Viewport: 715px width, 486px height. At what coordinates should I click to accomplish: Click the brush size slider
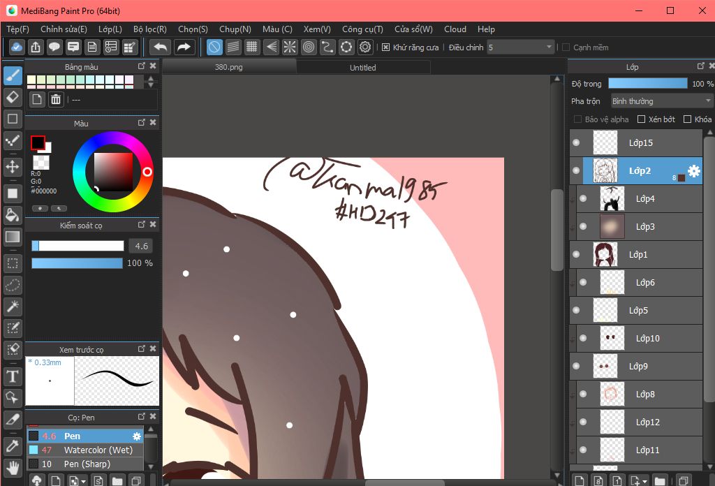pyautogui.click(x=78, y=246)
